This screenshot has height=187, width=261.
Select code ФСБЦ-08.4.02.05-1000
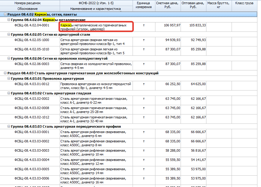tap(32, 40)
